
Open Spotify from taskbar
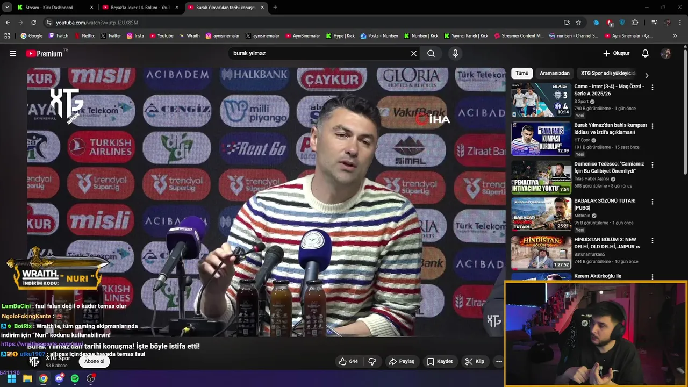point(75,378)
